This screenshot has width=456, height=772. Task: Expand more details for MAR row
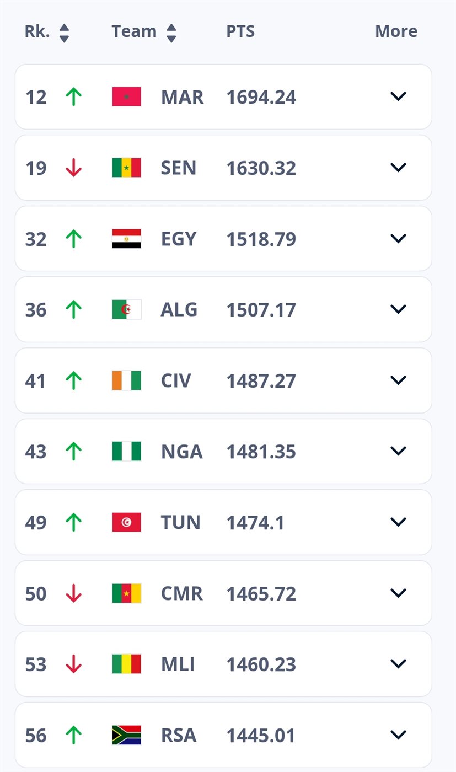click(398, 96)
